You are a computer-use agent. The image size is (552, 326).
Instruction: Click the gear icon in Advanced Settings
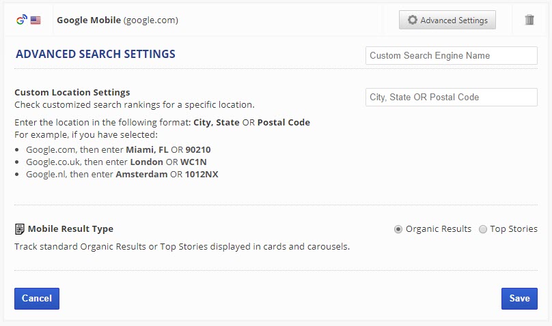412,20
